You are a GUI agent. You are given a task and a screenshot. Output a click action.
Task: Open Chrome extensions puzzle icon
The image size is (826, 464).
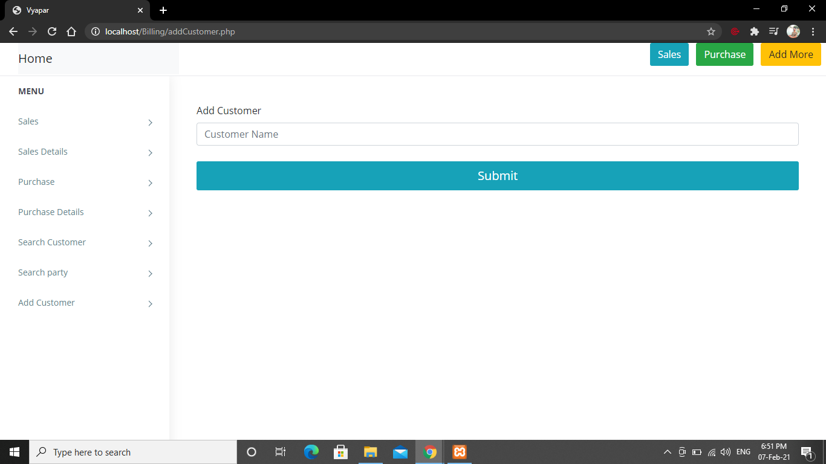(x=754, y=31)
